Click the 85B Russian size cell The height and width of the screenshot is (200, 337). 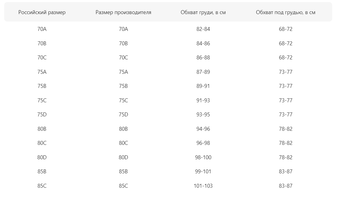coord(42,172)
